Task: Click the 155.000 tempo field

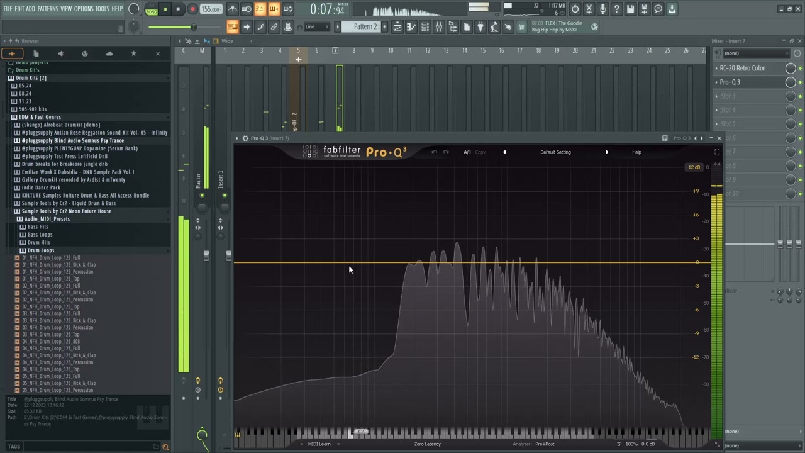Action: click(x=211, y=9)
